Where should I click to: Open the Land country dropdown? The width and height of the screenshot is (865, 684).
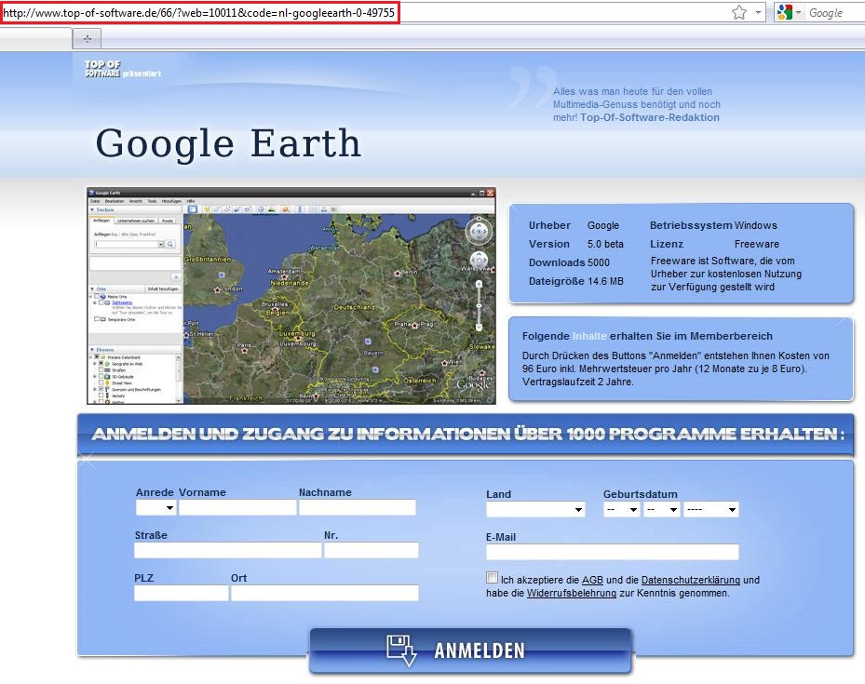[535, 509]
